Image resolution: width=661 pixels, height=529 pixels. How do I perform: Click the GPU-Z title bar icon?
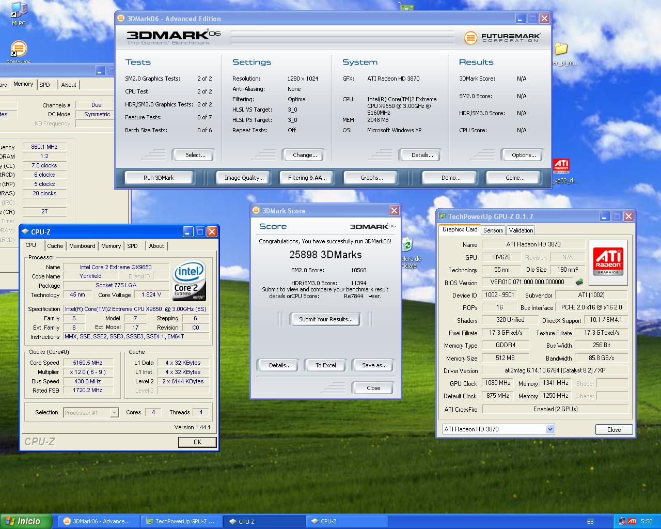coord(442,216)
